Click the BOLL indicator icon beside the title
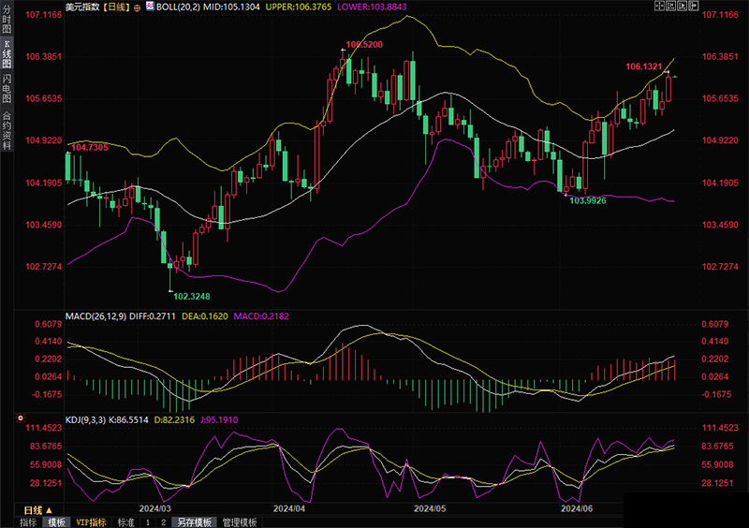This screenshot has width=749, height=528. (150, 7)
